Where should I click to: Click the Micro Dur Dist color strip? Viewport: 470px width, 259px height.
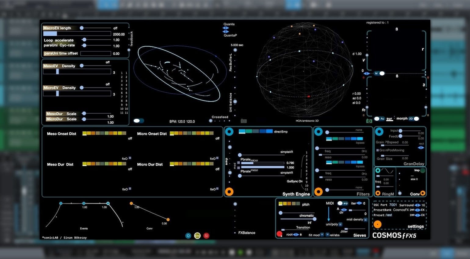click(192, 164)
